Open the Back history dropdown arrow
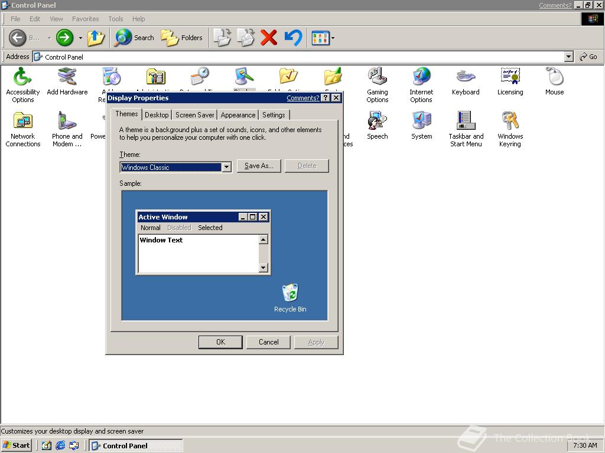 49,38
